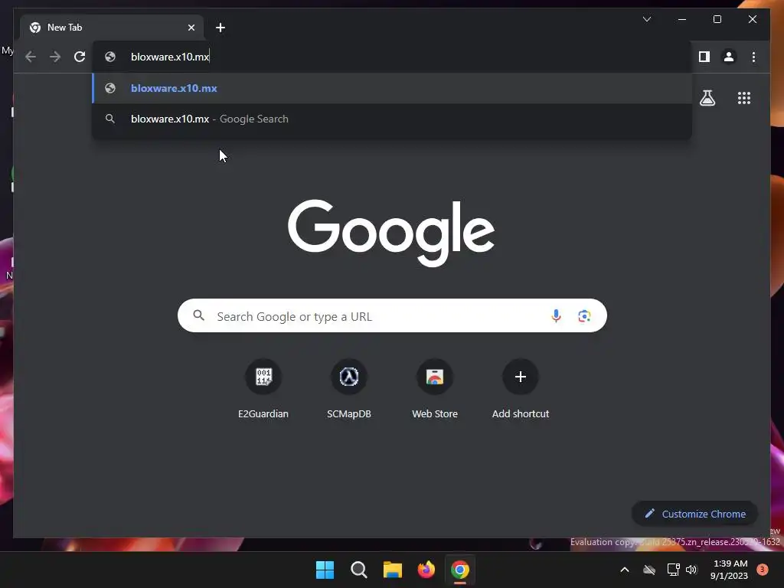Start voice search with microphone
The width and height of the screenshot is (784, 588).
[x=556, y=316]
